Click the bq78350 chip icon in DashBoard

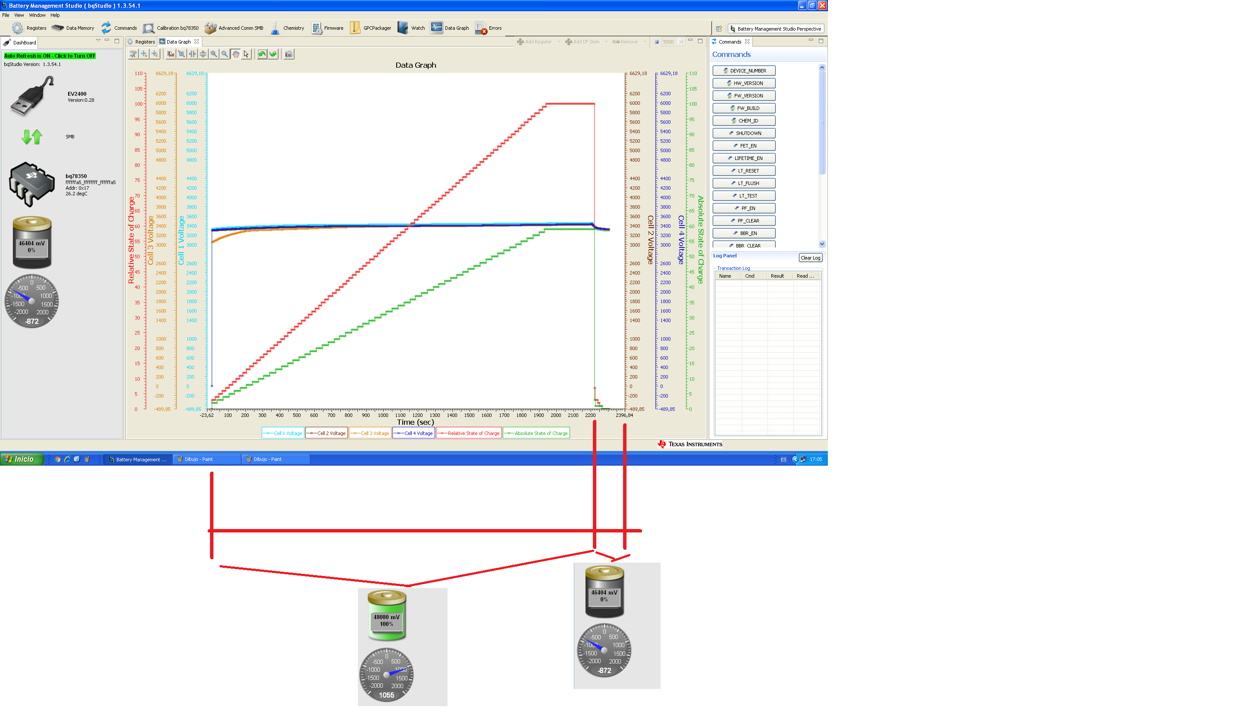tap(31, 184)
